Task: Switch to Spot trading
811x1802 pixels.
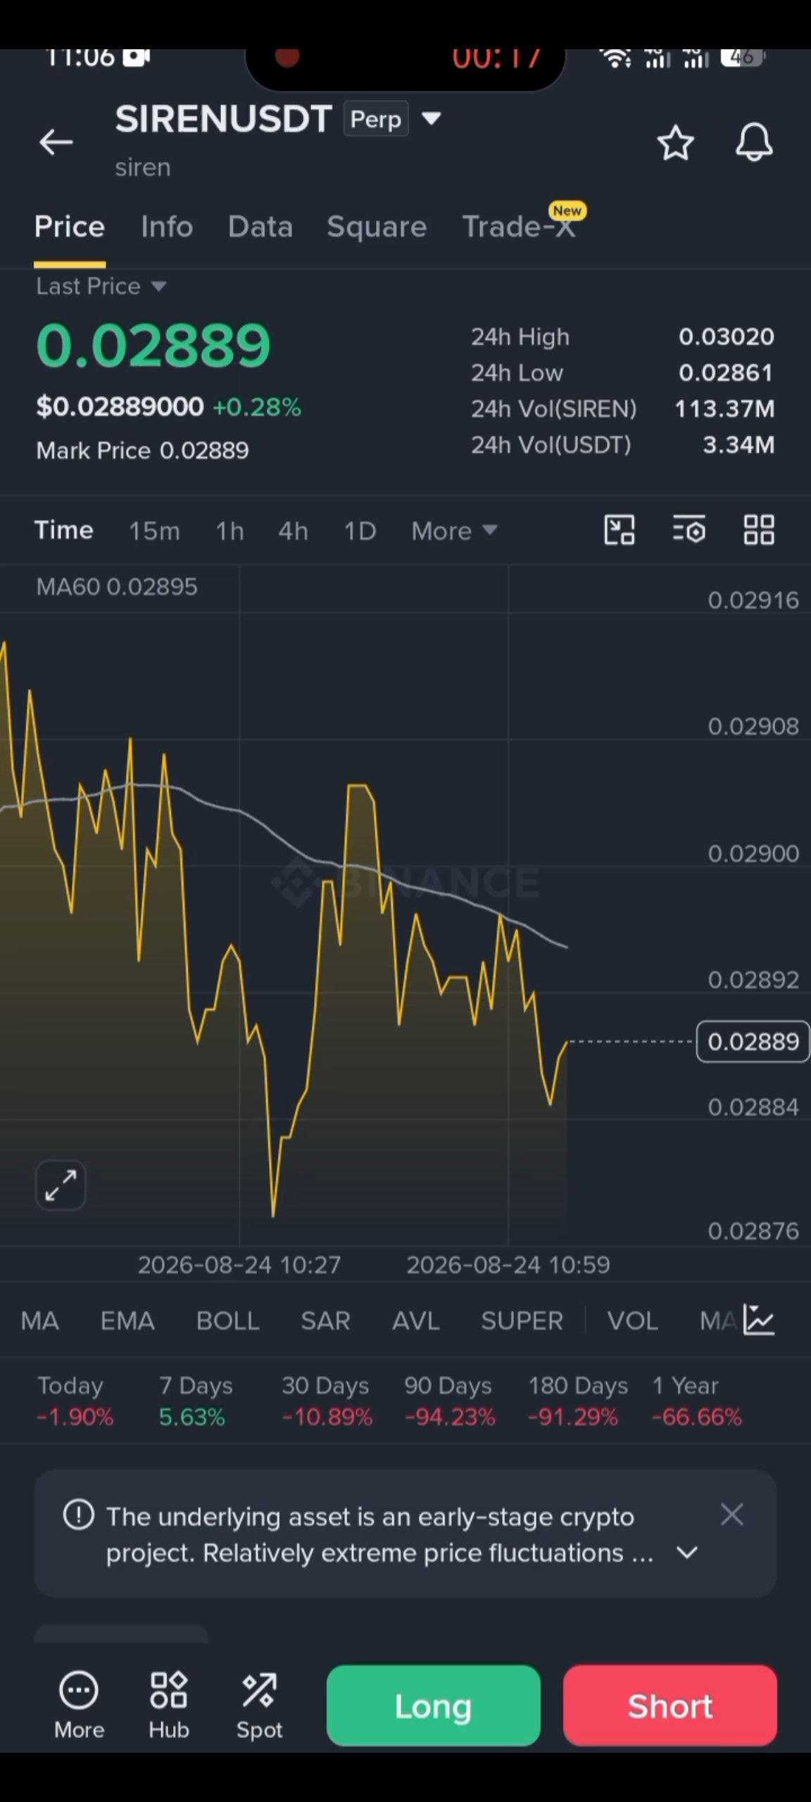Action: (259, 1706)
